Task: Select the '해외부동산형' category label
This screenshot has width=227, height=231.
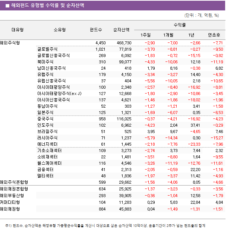Action: (12, 196)
